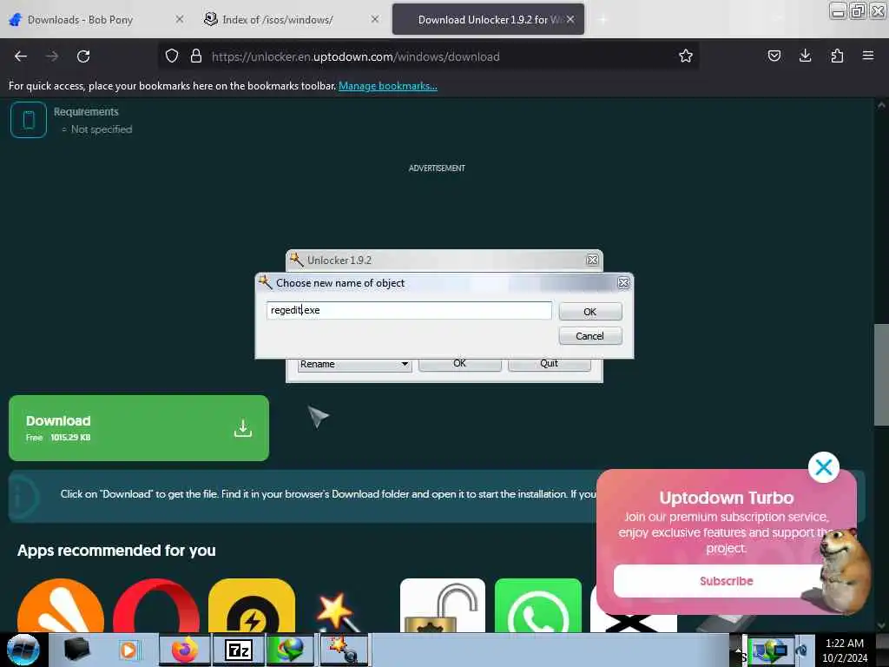889x667 pixels.
Task: Click the regedit.exe name input field
Action: (x=409, y=310)
